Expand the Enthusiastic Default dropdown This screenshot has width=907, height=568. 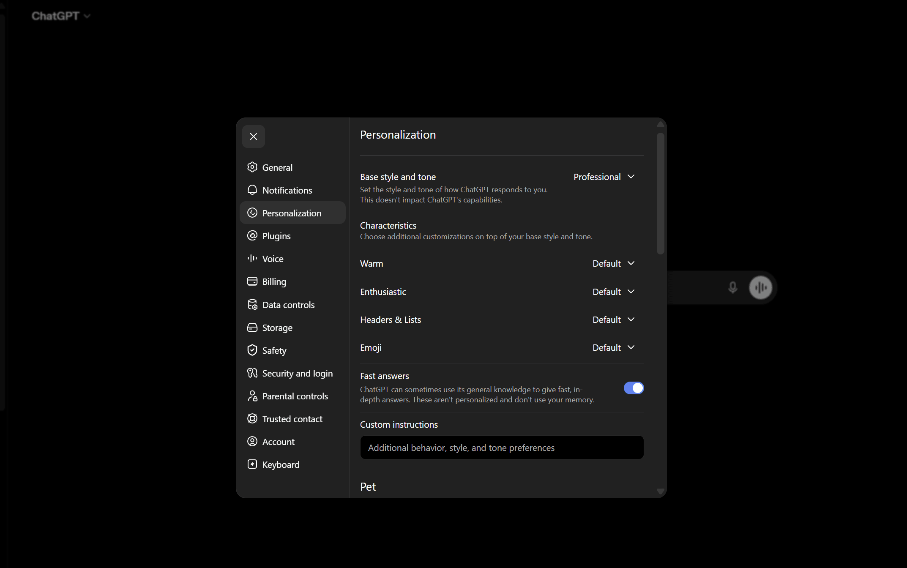tap(614, 292)
